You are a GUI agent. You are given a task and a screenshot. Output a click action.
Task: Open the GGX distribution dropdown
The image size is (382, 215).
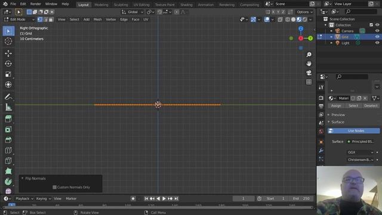(x=361, y=152)
